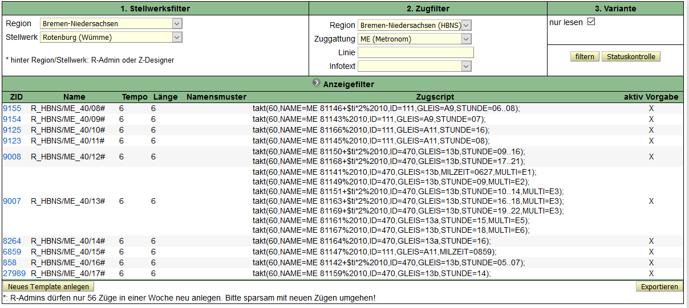Expand the Zuggattung ME (Metronom) dropdown
The width and height of the screenshot is (689, 308).
pyautogui.click(x=415, y=39)
